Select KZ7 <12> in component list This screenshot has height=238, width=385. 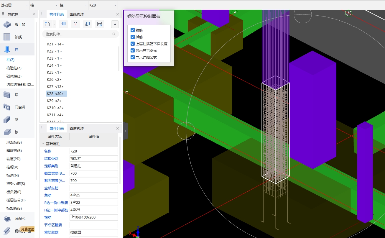[x=55, y=87]
